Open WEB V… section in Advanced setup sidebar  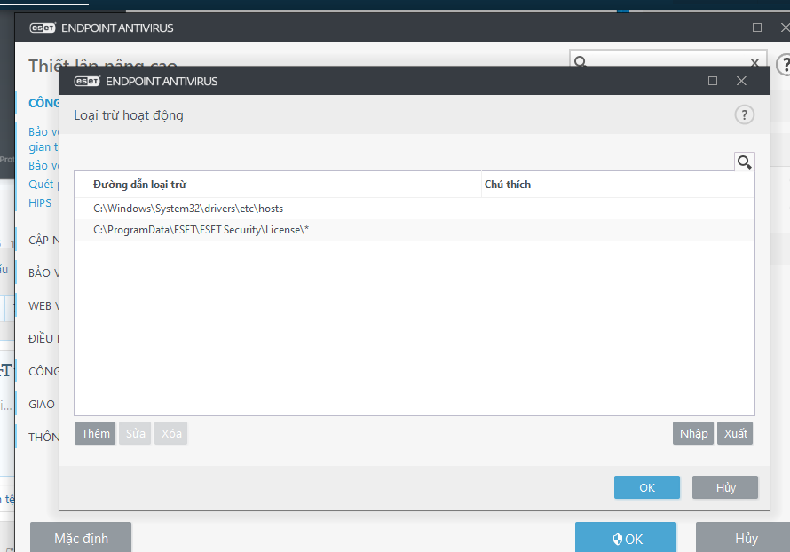(43, 305)
